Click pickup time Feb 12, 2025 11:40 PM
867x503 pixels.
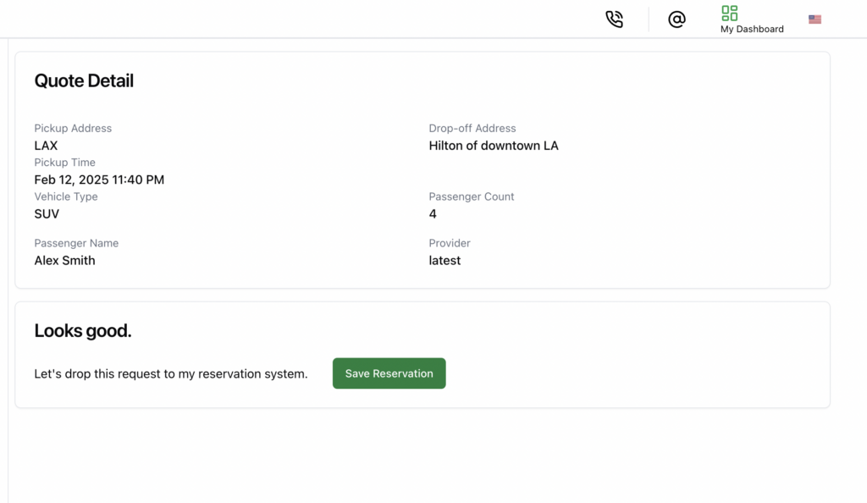tap(99, 180)
